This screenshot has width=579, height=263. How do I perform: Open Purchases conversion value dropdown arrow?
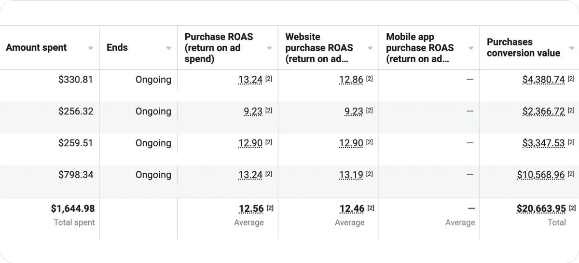click(572, 48)
